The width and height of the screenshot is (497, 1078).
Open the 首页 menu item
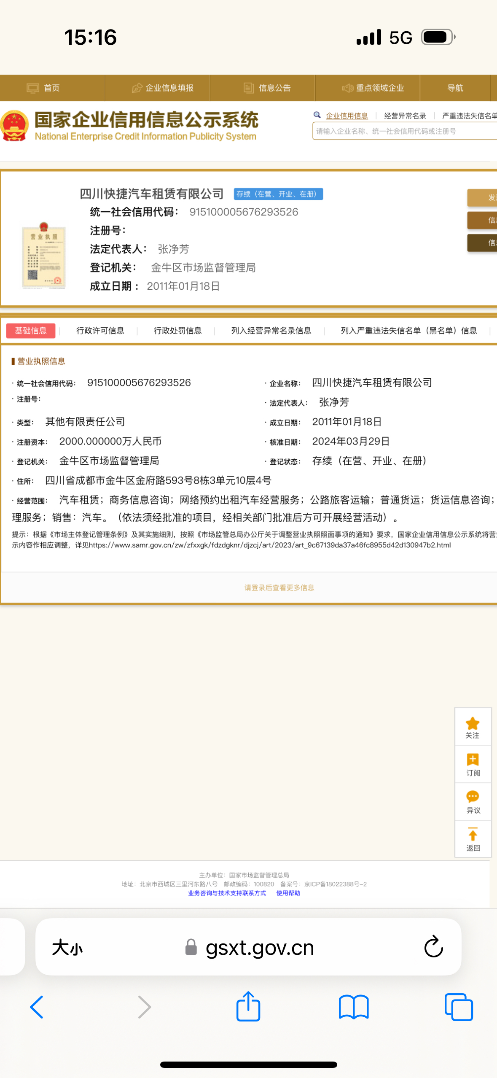tap(52, 88)
